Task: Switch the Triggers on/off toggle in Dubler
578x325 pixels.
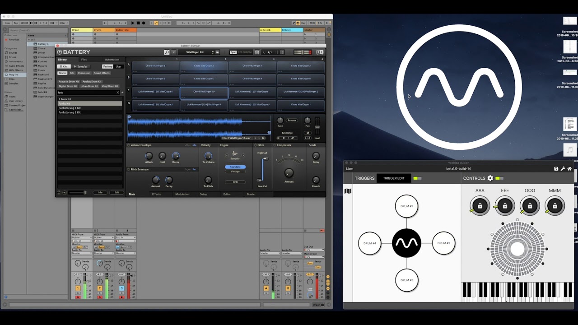Action: click(418, 178)
